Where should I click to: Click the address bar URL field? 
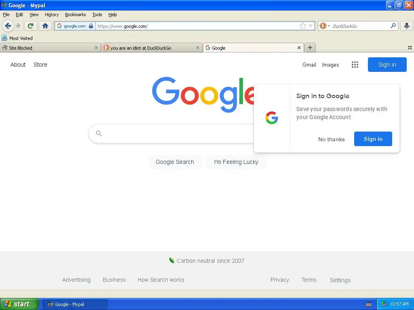click(197, 26)
